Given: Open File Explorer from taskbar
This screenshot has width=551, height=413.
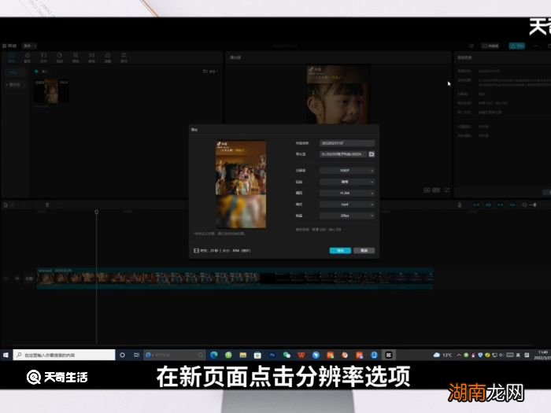Looking at the screenshot, I should click(242, 355).
